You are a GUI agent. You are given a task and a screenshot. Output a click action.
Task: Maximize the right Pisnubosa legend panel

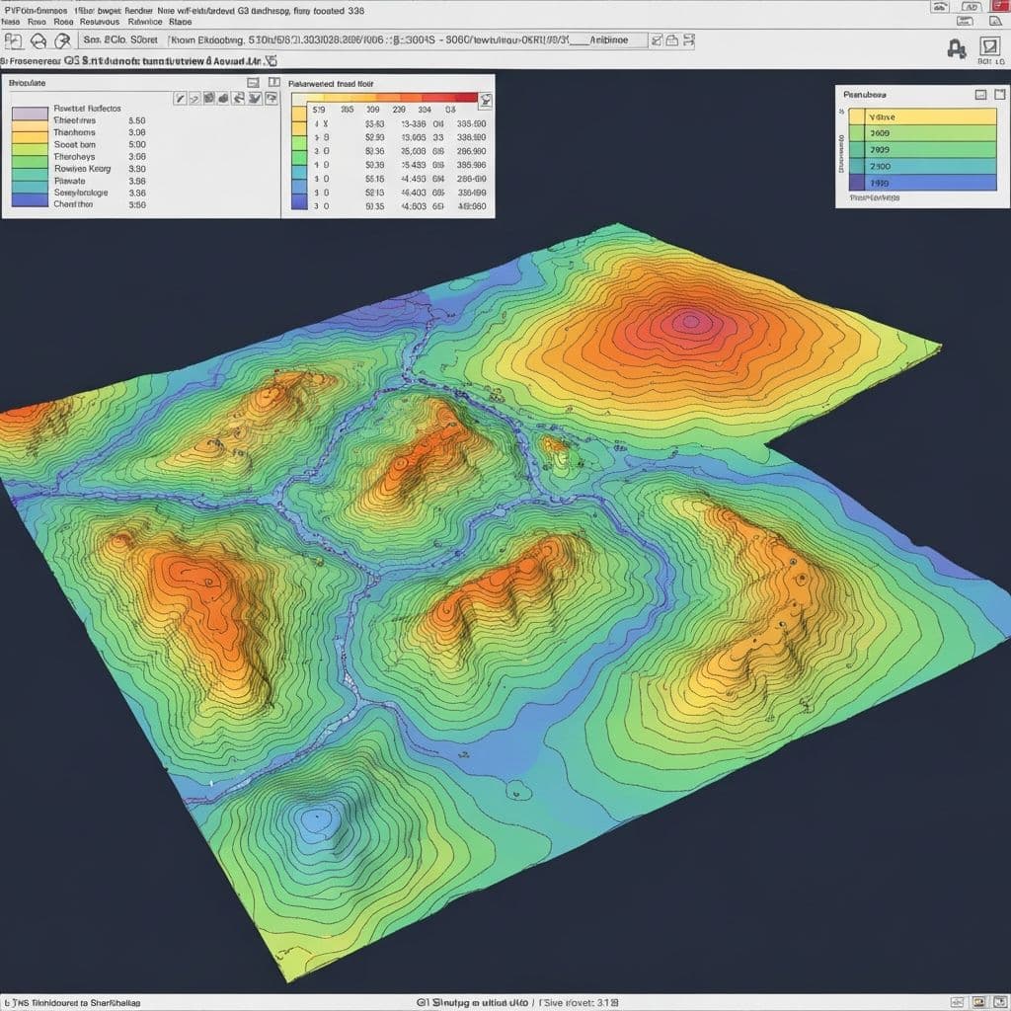[999, 95]
